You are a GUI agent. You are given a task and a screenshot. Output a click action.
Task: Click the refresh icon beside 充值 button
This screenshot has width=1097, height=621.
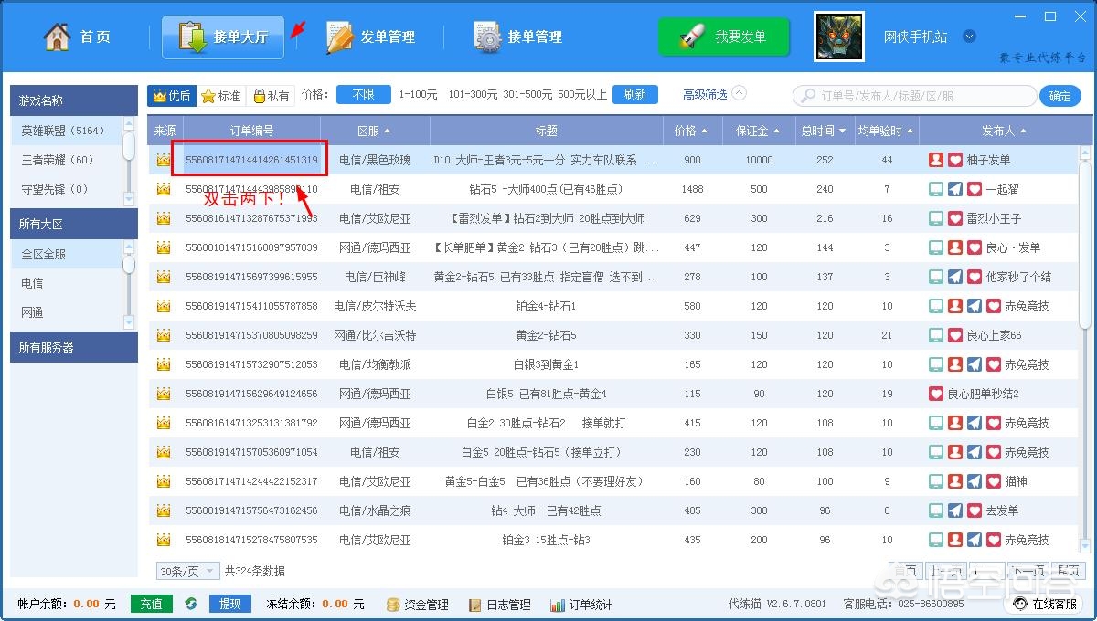[x=191, y=604]
